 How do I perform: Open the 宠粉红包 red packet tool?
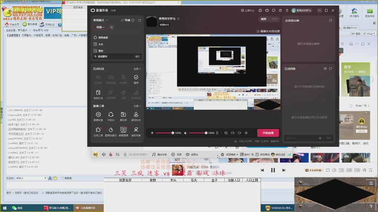coord(98,95)
